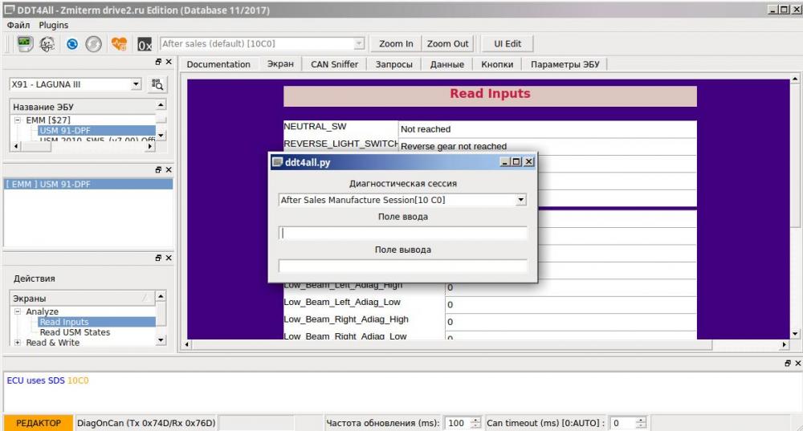
Task: Switch to the Данные tab
Action: coord(447,64)
